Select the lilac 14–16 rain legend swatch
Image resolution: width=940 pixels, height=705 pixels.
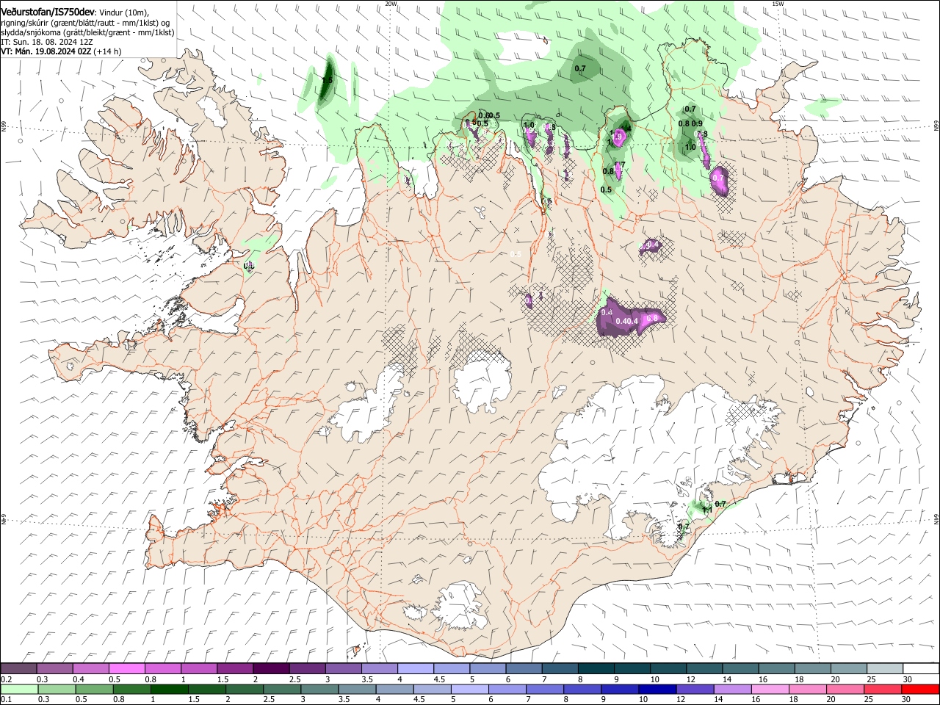coord(733,689)
